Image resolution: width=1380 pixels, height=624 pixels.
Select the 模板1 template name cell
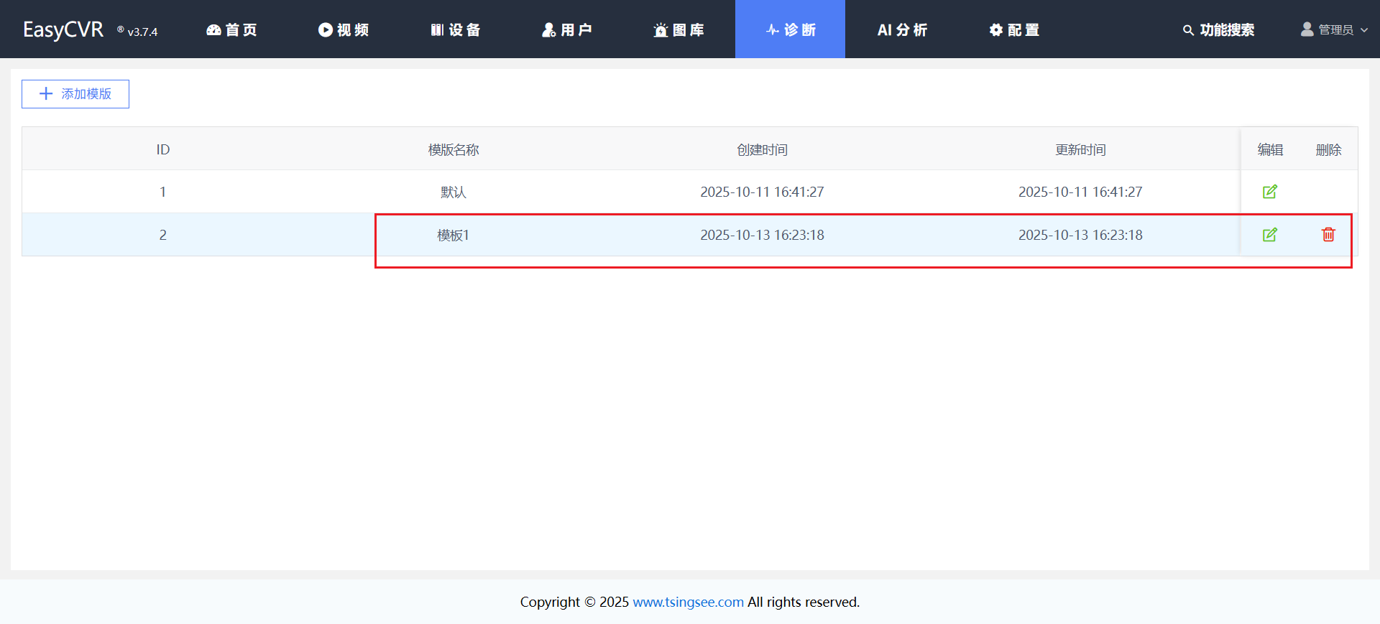point(453,235)
